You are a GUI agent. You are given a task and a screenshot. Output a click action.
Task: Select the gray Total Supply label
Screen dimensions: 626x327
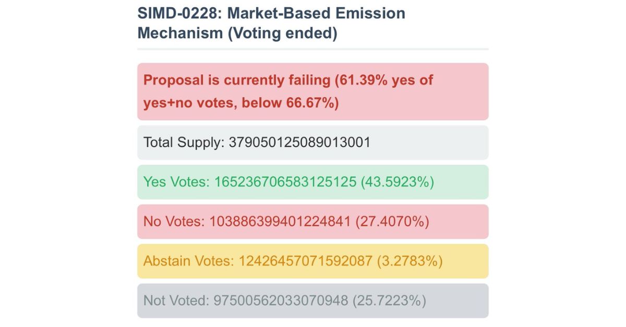(x=184, y=143)
